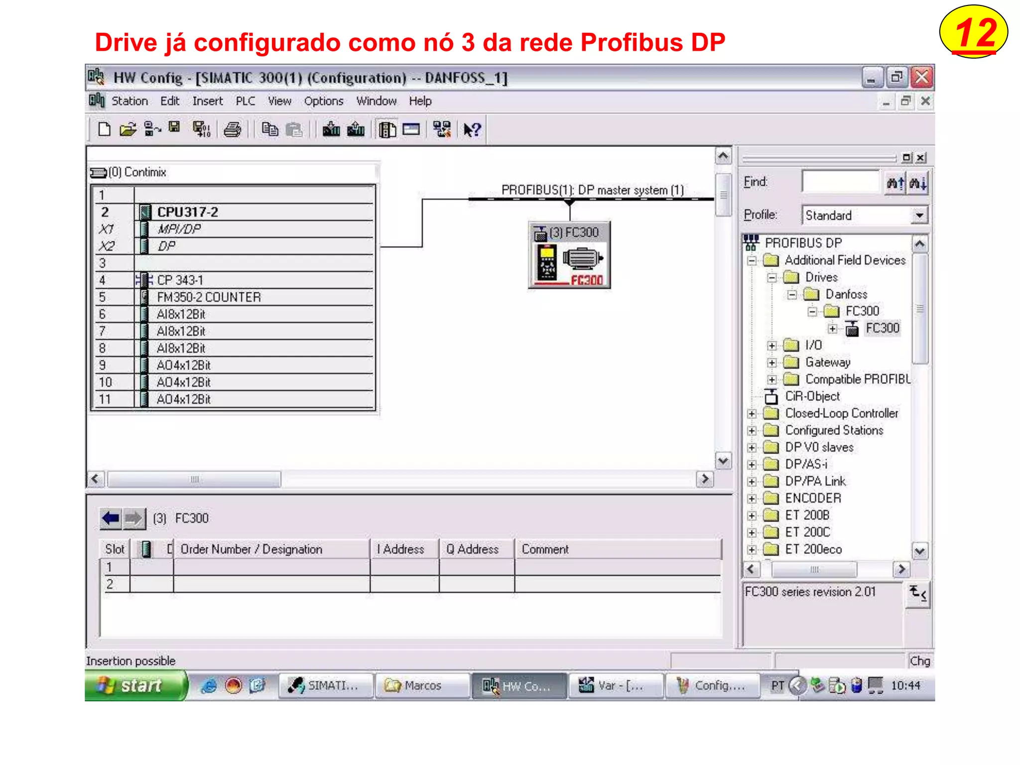Click scroll up arrow of station view
Screen dimensions: 1020x765
tap(723, 156)
